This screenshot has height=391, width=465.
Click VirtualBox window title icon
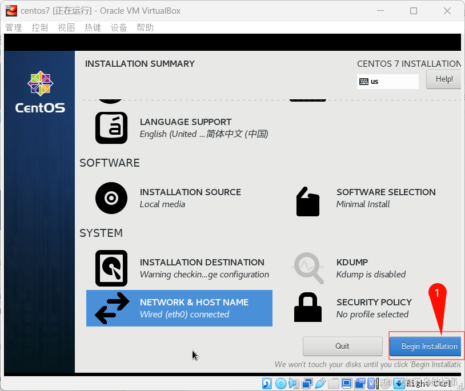click(x=11, y=11)
